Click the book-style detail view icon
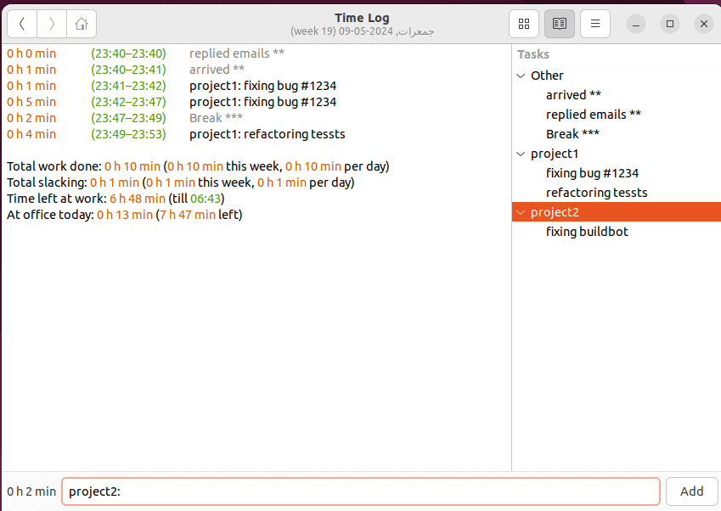 (559, 24)
